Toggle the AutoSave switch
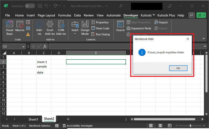The width and height of the screenshot is (209, 129). (29, 6)
